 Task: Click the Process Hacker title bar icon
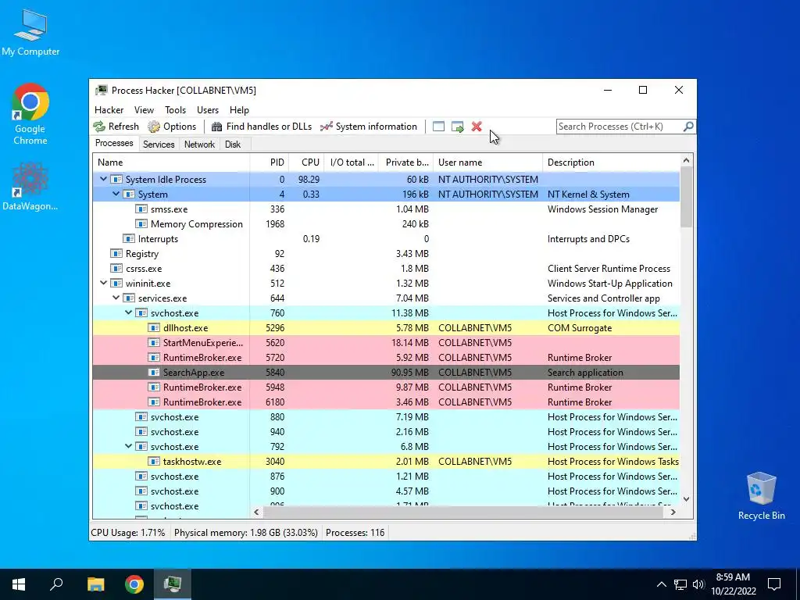pyautogui.click(x=102, y=91)
